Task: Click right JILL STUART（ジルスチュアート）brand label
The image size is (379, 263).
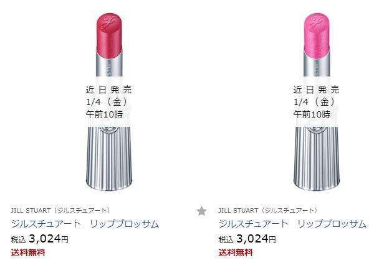Action: click(267, 210)
